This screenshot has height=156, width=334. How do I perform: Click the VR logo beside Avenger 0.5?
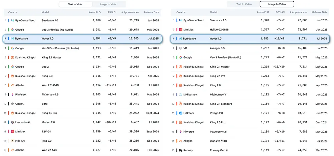click(x=180, y=48)
